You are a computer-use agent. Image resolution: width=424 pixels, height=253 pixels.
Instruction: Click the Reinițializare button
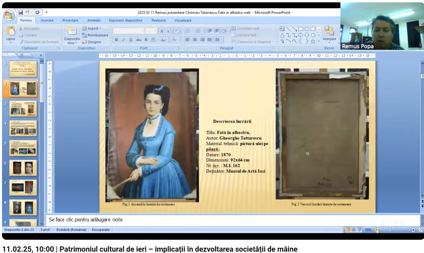tap(95, 35)
